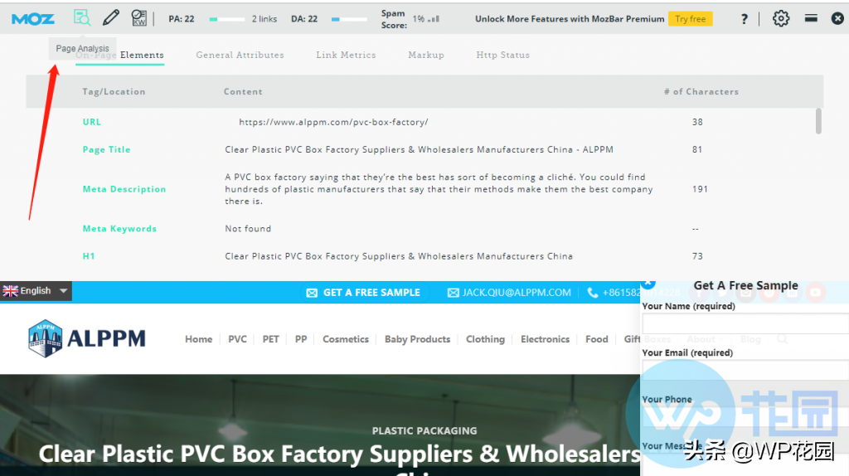This screenshot has width=849, height=476.
Task: Close the MozBar toolbar
Action: 837,18
